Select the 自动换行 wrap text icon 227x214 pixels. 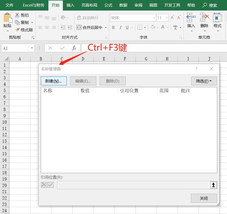(79, 17)
